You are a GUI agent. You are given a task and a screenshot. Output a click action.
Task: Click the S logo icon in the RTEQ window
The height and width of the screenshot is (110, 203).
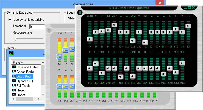(x=80, y=12)
